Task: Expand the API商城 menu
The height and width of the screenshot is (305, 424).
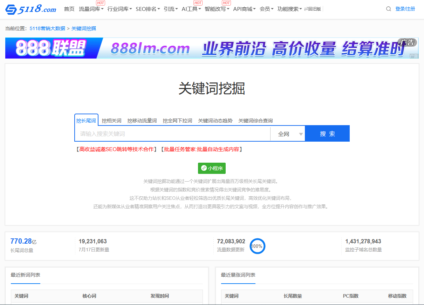Action: [x=244, y=9]
